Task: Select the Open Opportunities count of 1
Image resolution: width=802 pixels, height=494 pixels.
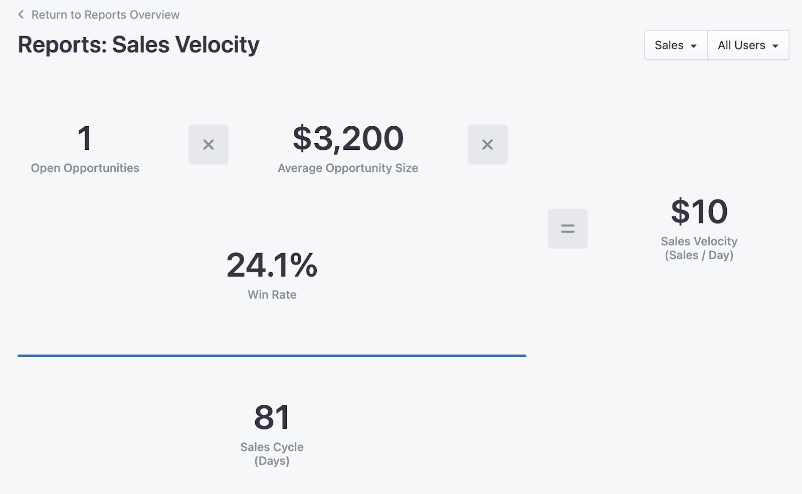Action: 85,138
